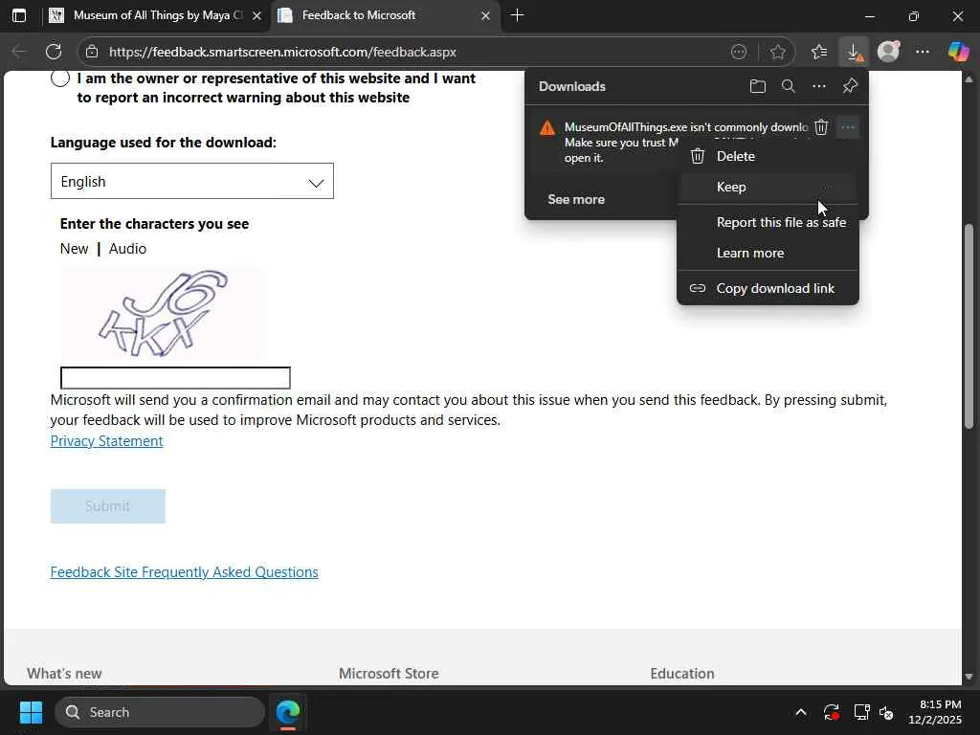Screen dimensions: 980x735
Task: Open downloads folder icon in Downloads panel
Action: coord(758,86)
